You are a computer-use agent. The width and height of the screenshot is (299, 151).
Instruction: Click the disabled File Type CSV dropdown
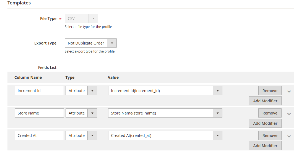coord(81,19)
